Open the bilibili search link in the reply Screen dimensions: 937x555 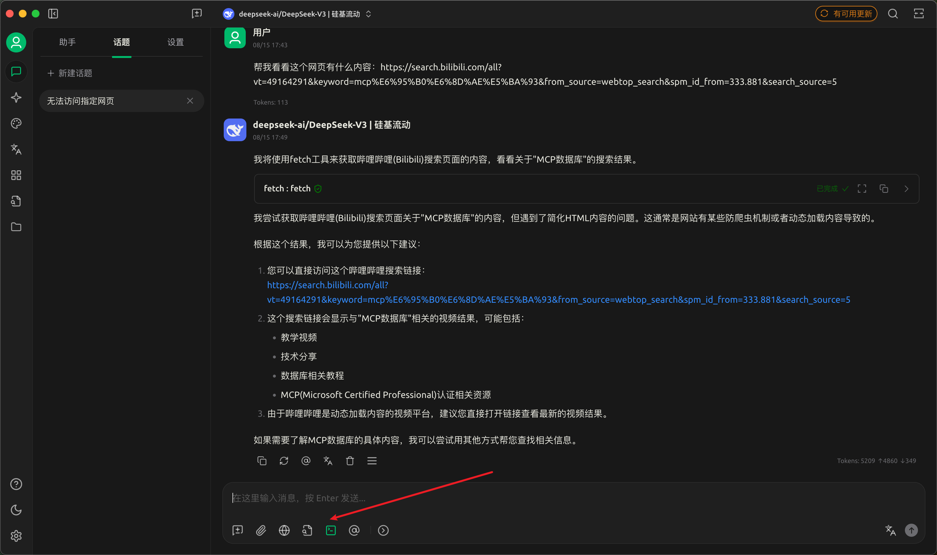[x=559, y=292]
